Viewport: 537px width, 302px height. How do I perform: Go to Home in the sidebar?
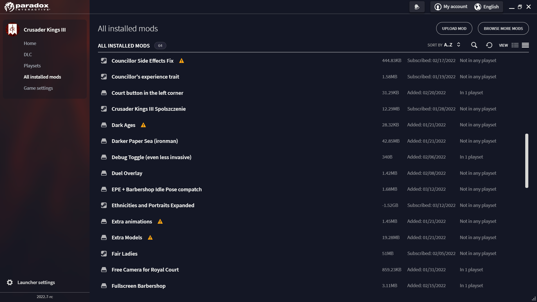pos(30,43)
